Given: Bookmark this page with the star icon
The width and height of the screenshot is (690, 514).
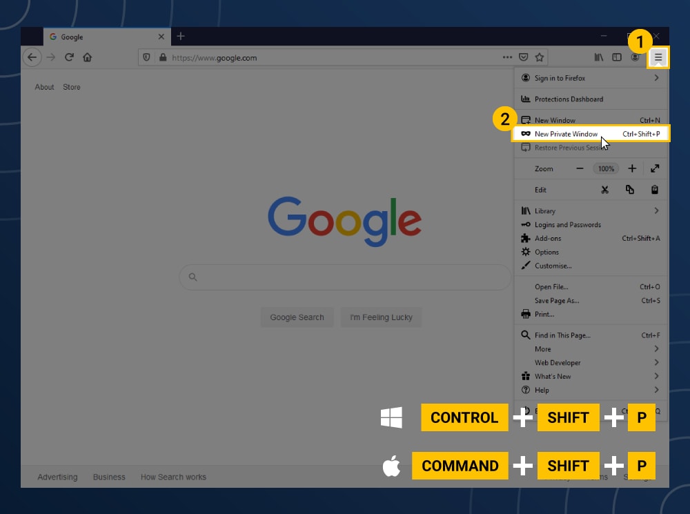Looking at the screenshot, I should coord(540,57).
